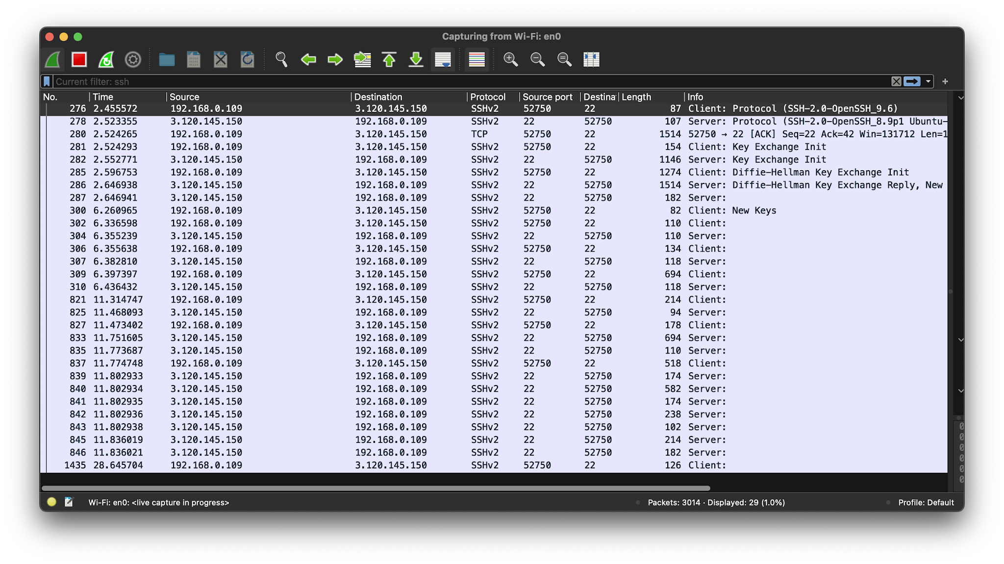Viewport: 1004px width, 564px height.
Task: Toggle auto-scroll during live capture
Action: [x=443, y=60]
